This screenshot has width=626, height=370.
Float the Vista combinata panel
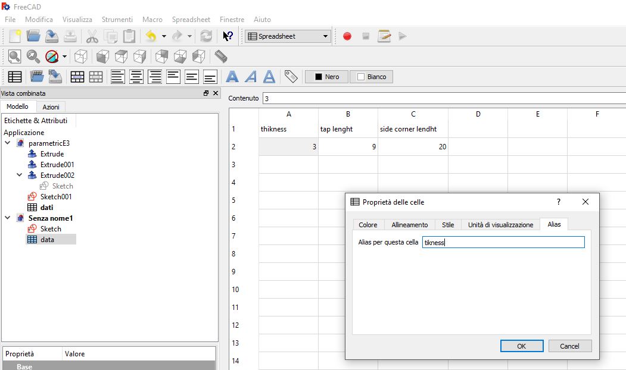pos(206,93)
